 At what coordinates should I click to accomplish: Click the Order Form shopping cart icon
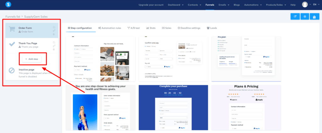click(12, 30)
